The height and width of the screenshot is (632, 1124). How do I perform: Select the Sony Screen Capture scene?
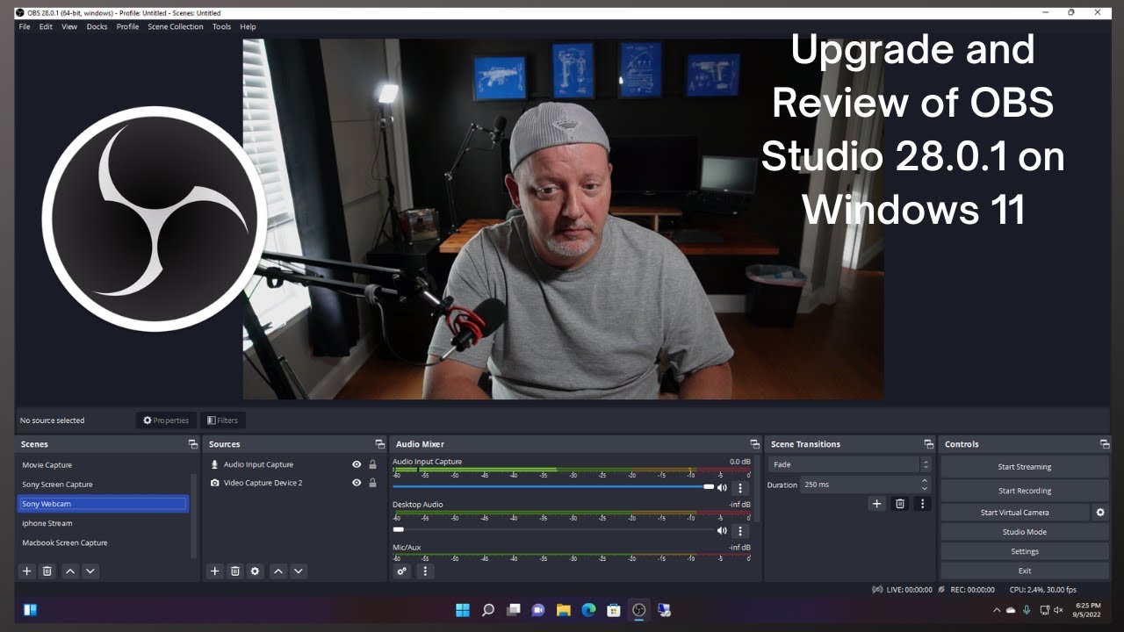click(103, 485)
